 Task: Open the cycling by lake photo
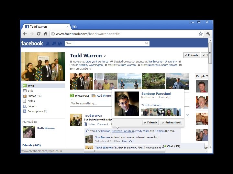129,81
